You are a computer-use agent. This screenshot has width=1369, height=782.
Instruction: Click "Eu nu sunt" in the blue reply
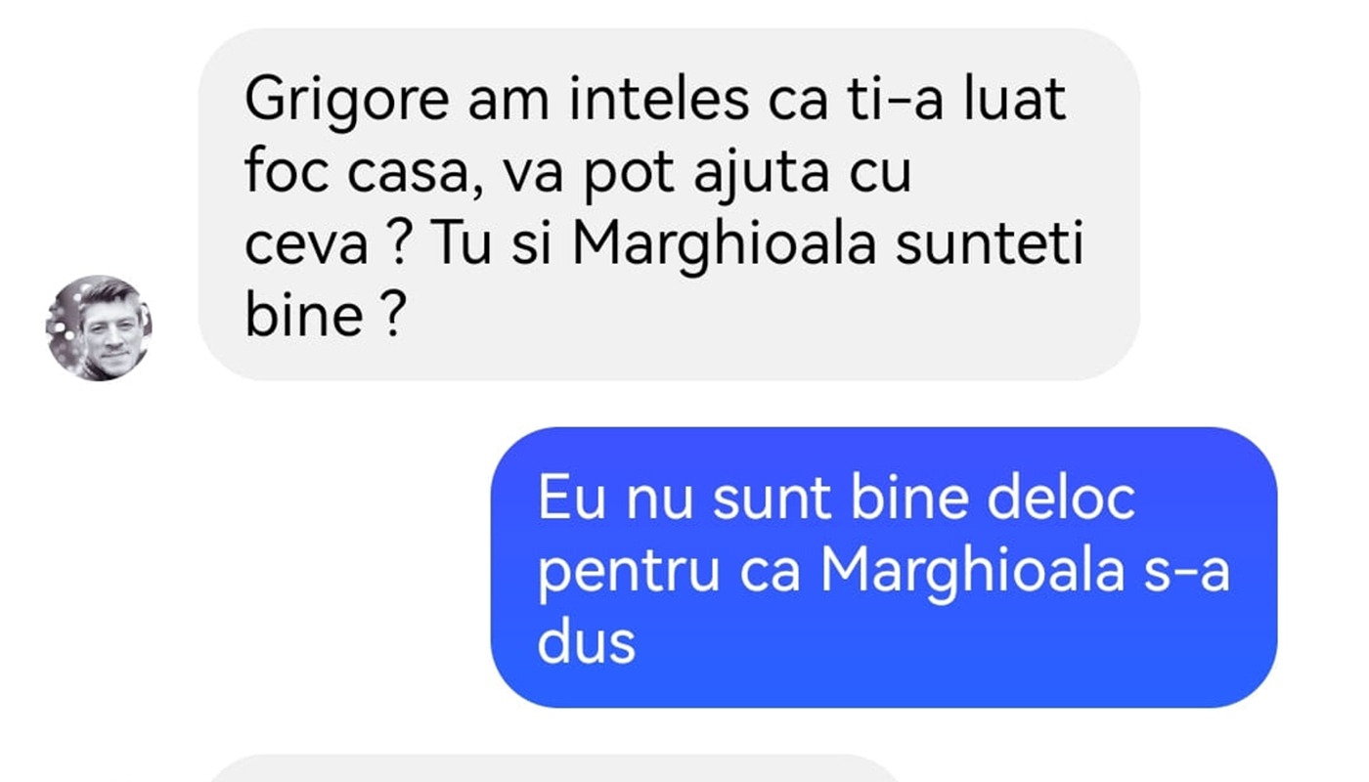point(684,499)
